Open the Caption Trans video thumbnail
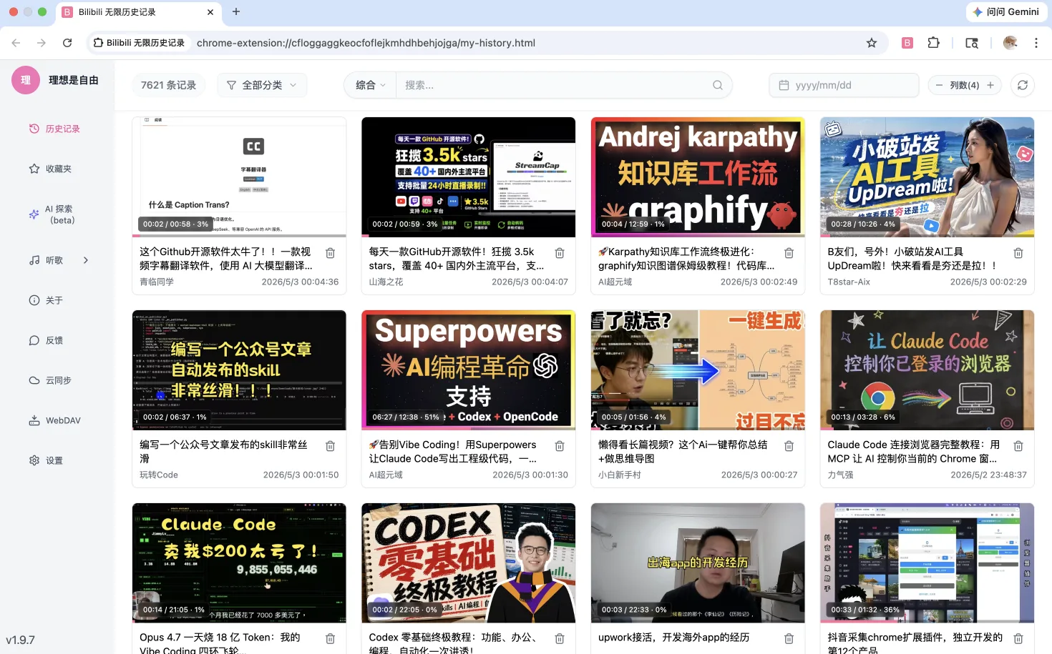The image size is (1052, 654). 239,176
